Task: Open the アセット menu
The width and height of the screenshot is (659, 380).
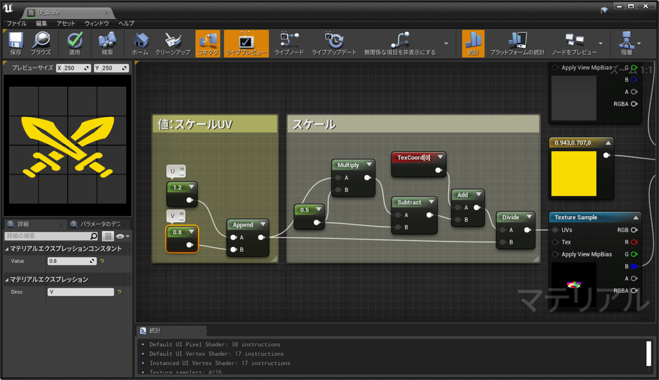Action: pyautogui.click(x=66, y=24)
